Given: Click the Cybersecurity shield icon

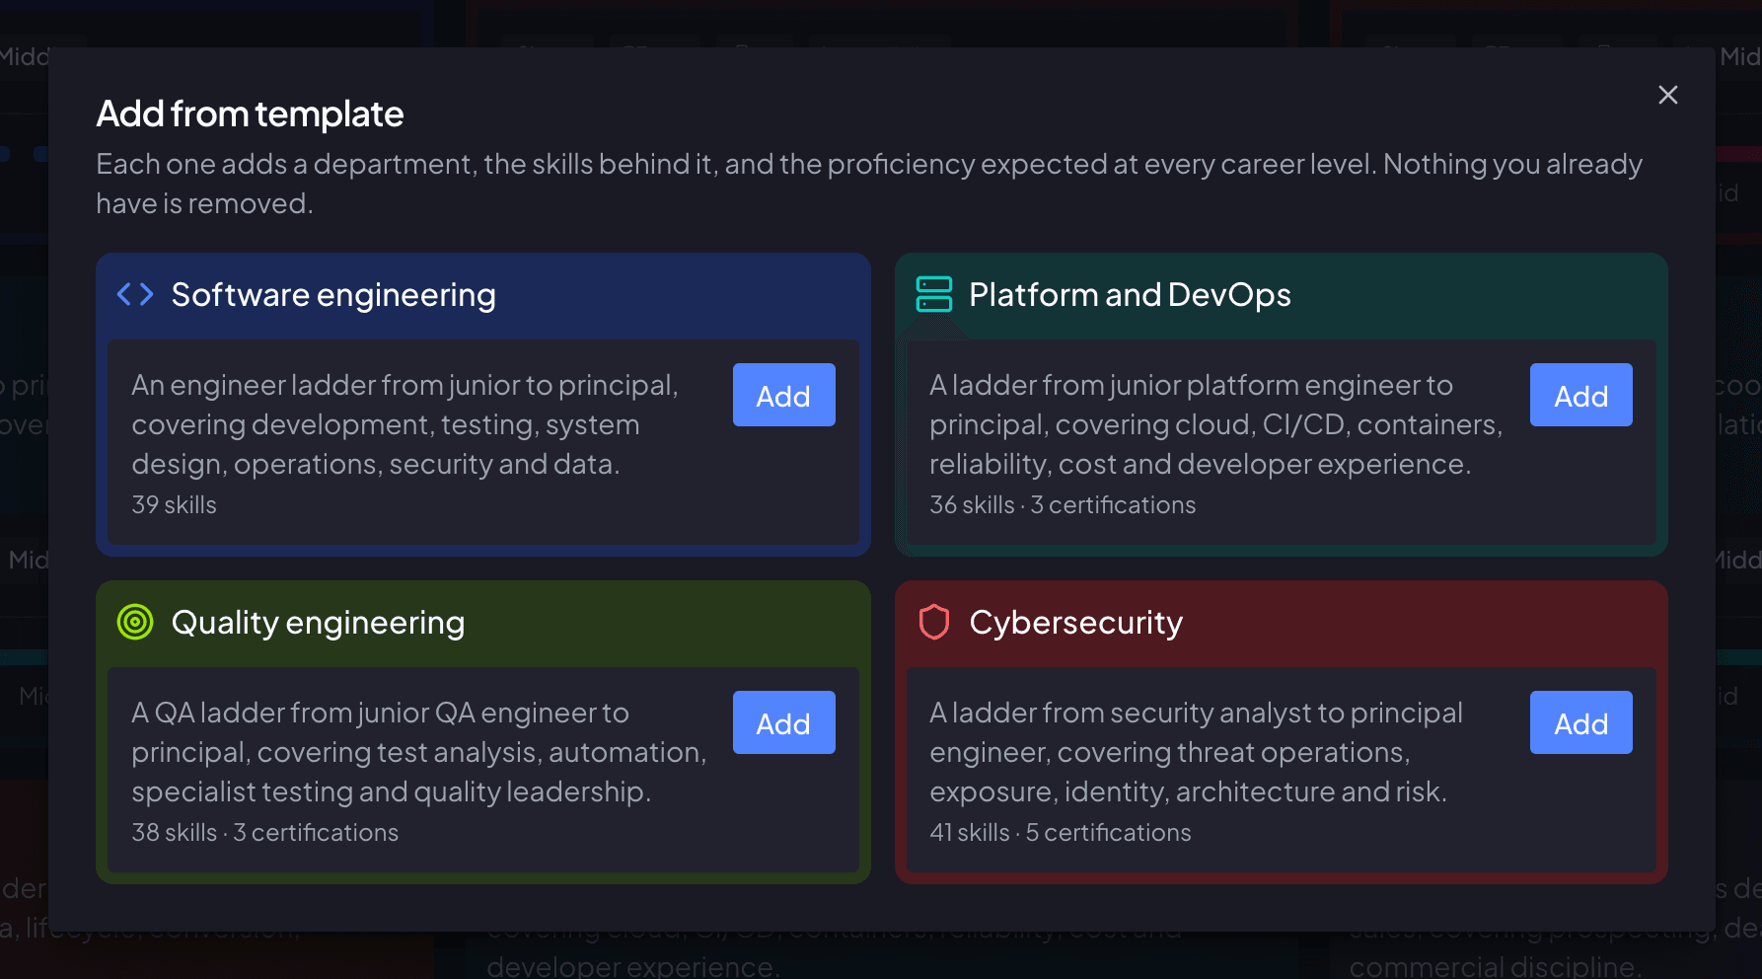Looking at the screenshot, I should [933, 622].
